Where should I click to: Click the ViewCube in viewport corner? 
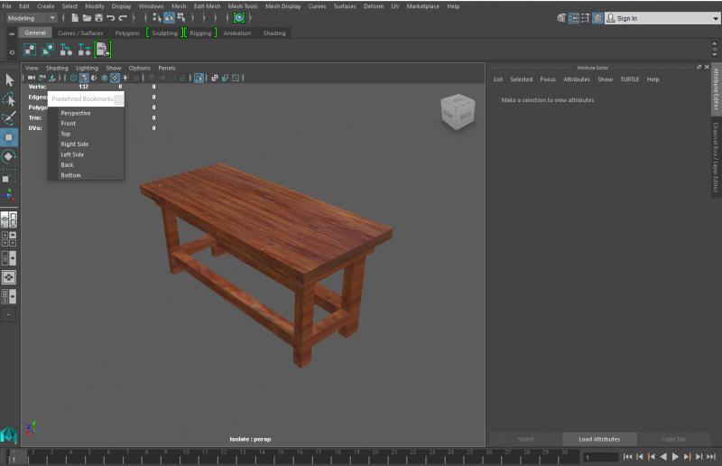pyautogui.click(x=457, y=111)
